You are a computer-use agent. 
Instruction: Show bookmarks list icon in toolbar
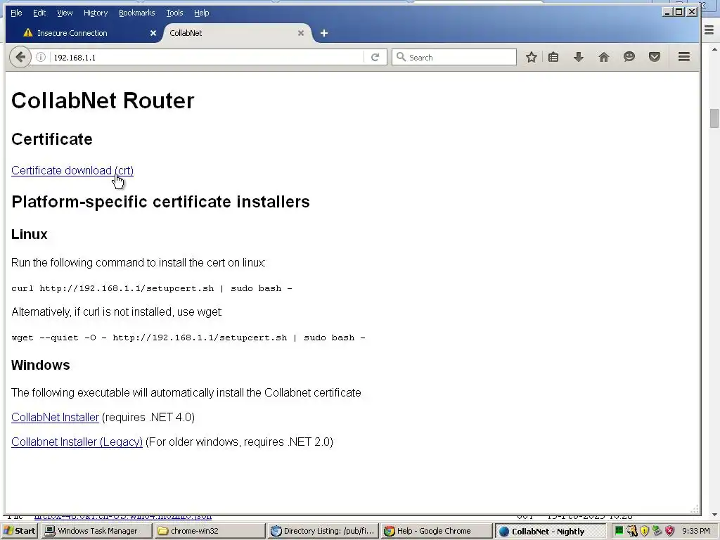[553, 57]
